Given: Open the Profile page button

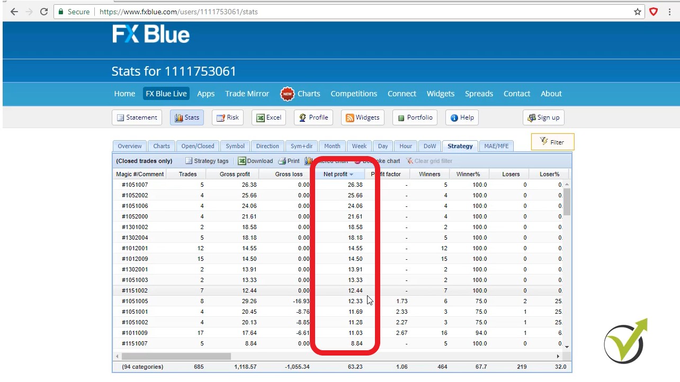Looking at the screenshot, I should (x=313, y=117).
